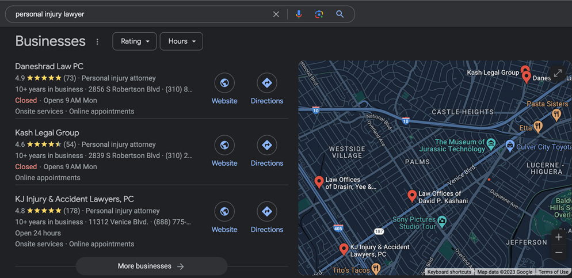Image resolution: width=572 pixels, height=278 pixels.
Task: Click the magnifying glass search icon
Action: click(340, 14)
